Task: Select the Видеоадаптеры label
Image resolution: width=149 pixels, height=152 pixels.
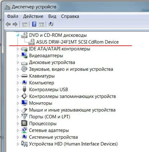Action: pos(46,56)
